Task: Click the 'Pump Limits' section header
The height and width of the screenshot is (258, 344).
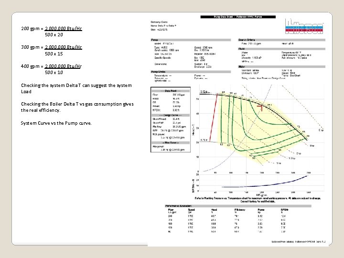Action: coord(191,72)
